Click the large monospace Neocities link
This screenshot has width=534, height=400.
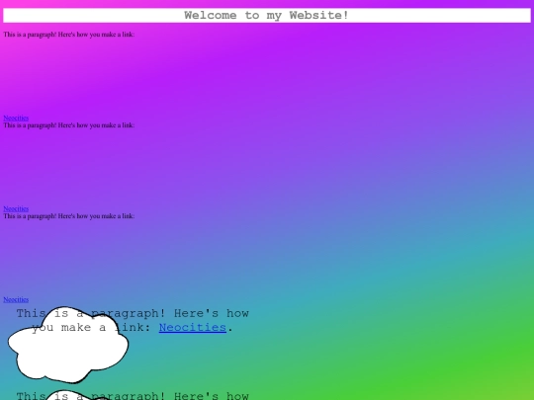click(x=193, y=327)
